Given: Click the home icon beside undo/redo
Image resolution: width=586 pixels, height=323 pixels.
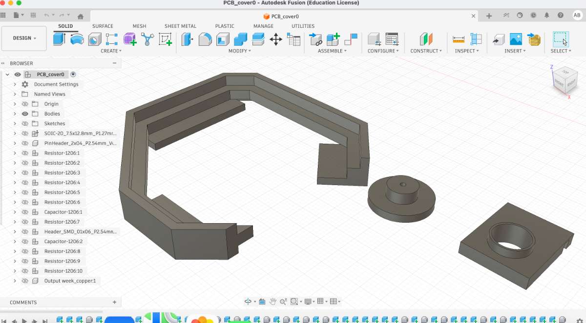Looking at the screenshot, I should (x=81, y=16).
